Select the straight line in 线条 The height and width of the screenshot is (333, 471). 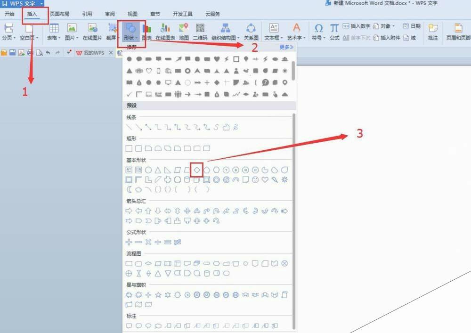pyautogui.click(x=129, y=127)
